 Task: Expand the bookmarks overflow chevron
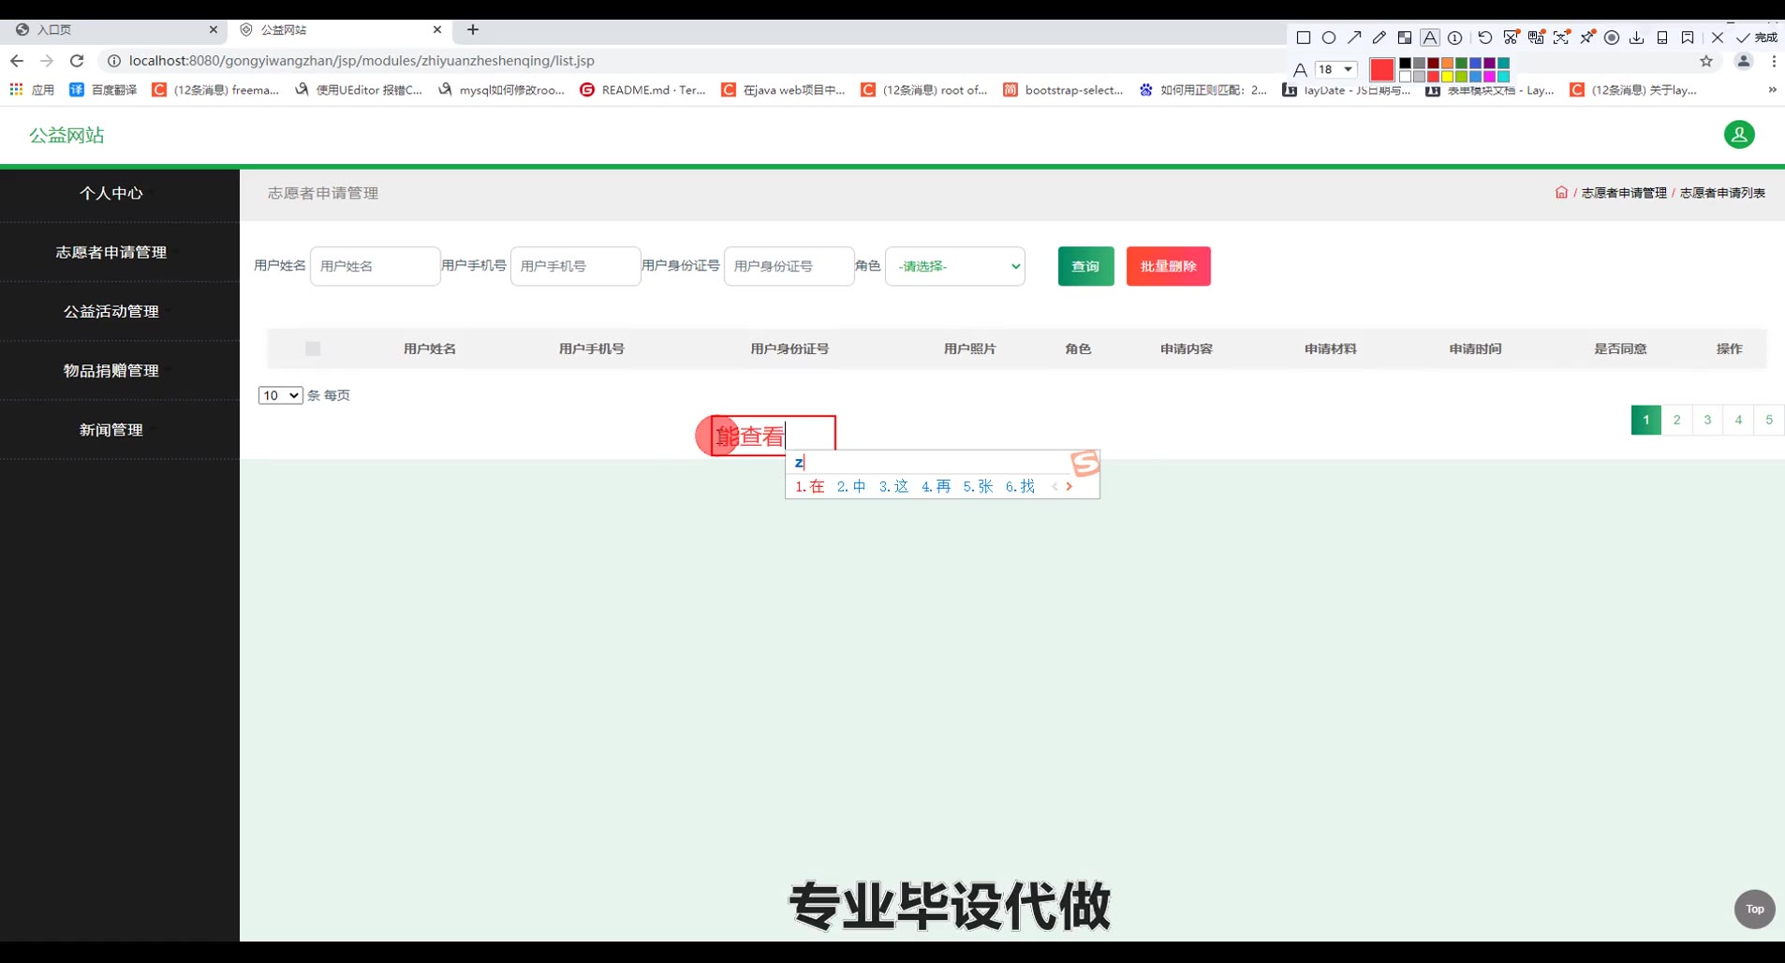point(1772,90)
